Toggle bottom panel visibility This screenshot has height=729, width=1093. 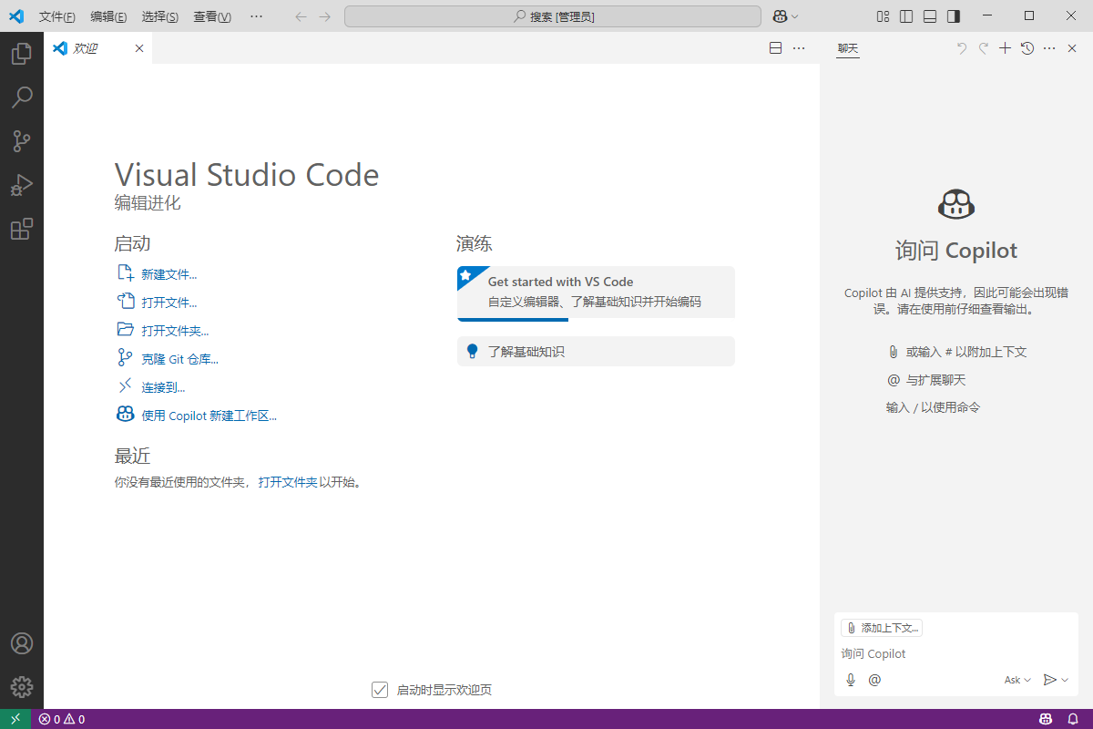pyautogui.click(x=930, y=16)
